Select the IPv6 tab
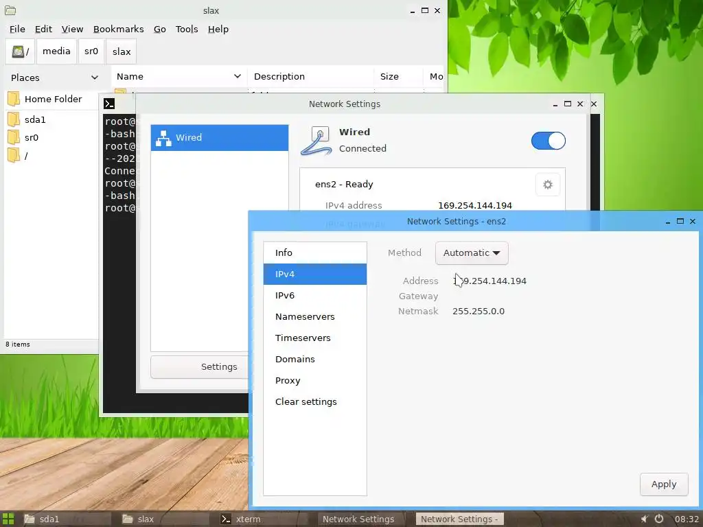Image resolution: width=703 pixels, height=527 pixels. click(x=314, y=295)
